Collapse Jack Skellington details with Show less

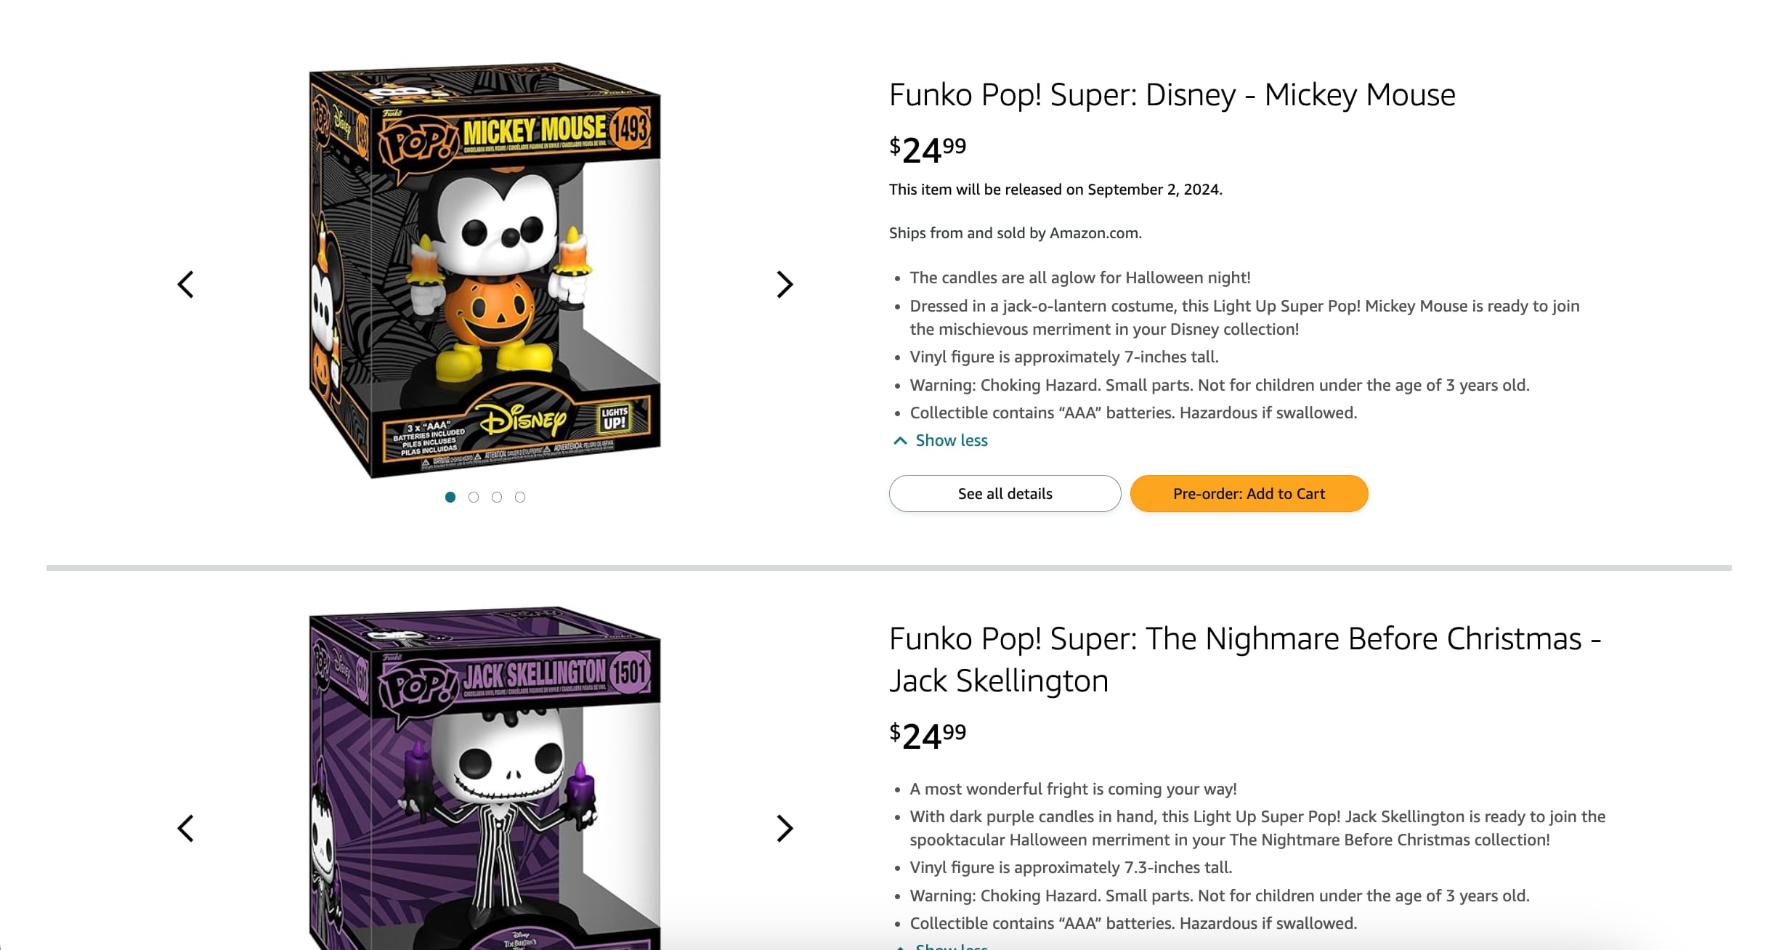click(x=950, y=946)
